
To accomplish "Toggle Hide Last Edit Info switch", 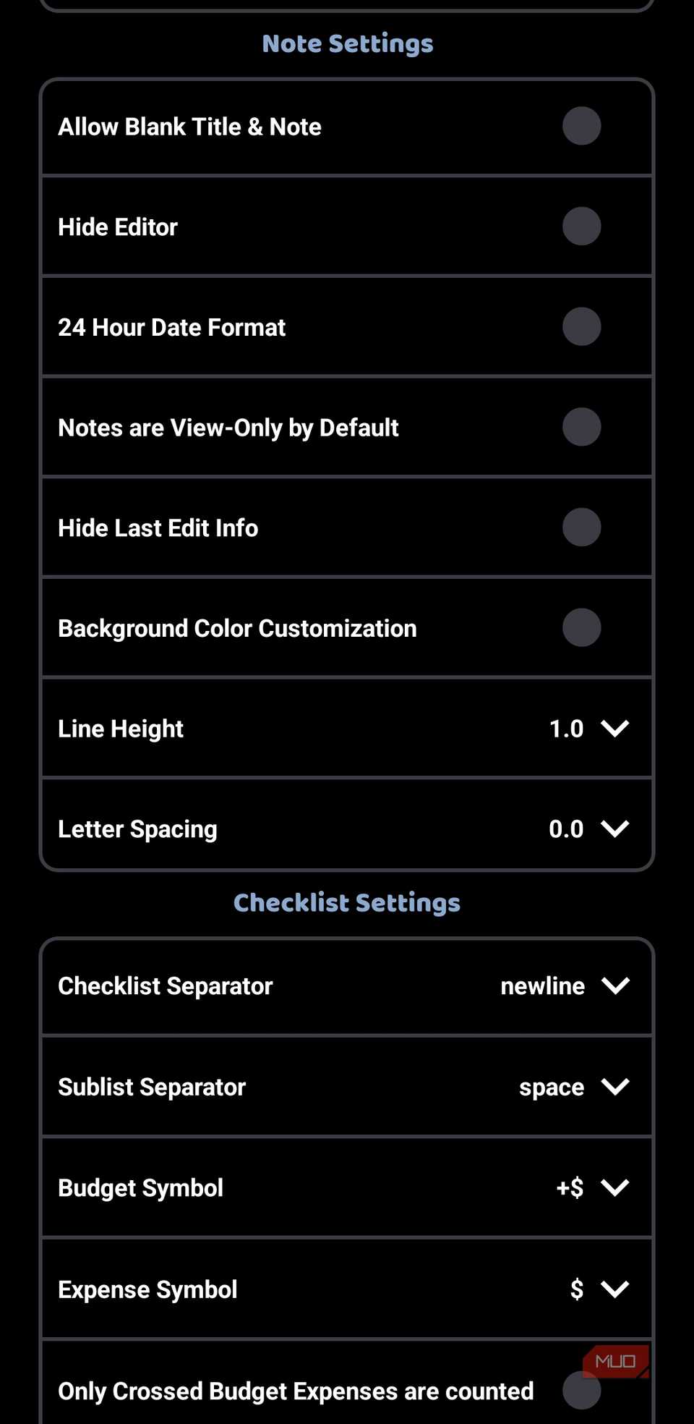I will pyautogui.click(x=581, y=527).
